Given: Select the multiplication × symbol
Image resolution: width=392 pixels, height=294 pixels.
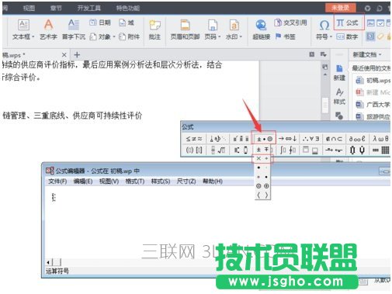Looking at the screenshot, I should tap(258, 158).
